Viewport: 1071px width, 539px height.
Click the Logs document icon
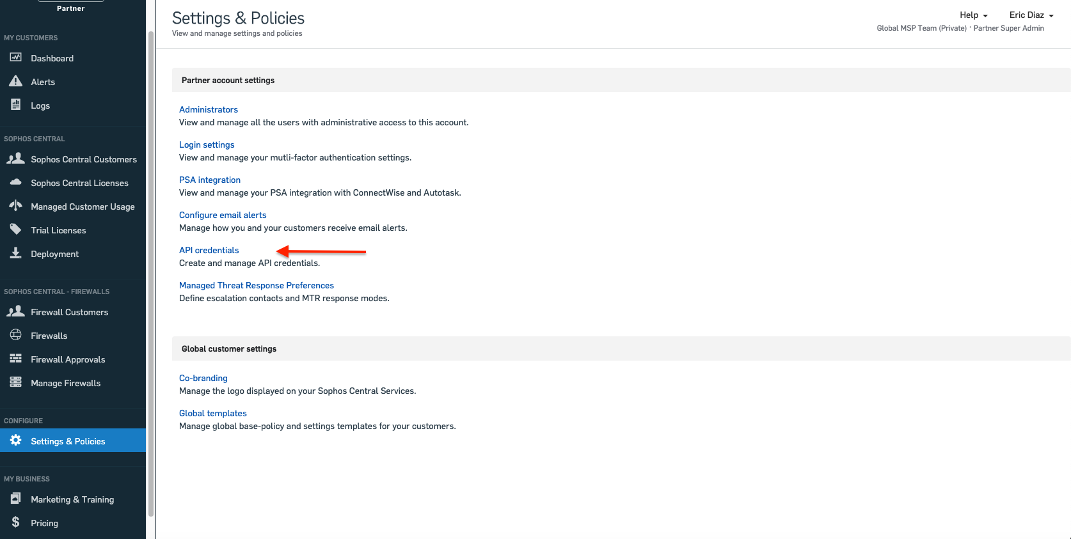(x=15, y=105)
